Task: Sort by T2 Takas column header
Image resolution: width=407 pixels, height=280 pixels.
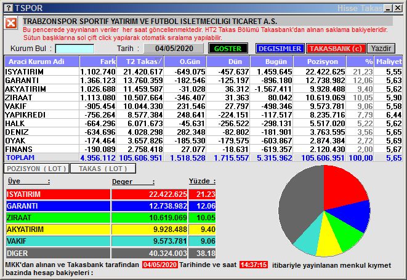Action: [140, 62]
